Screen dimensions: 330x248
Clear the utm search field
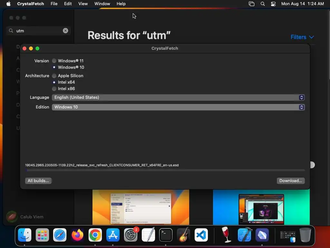tap(65, 31)
